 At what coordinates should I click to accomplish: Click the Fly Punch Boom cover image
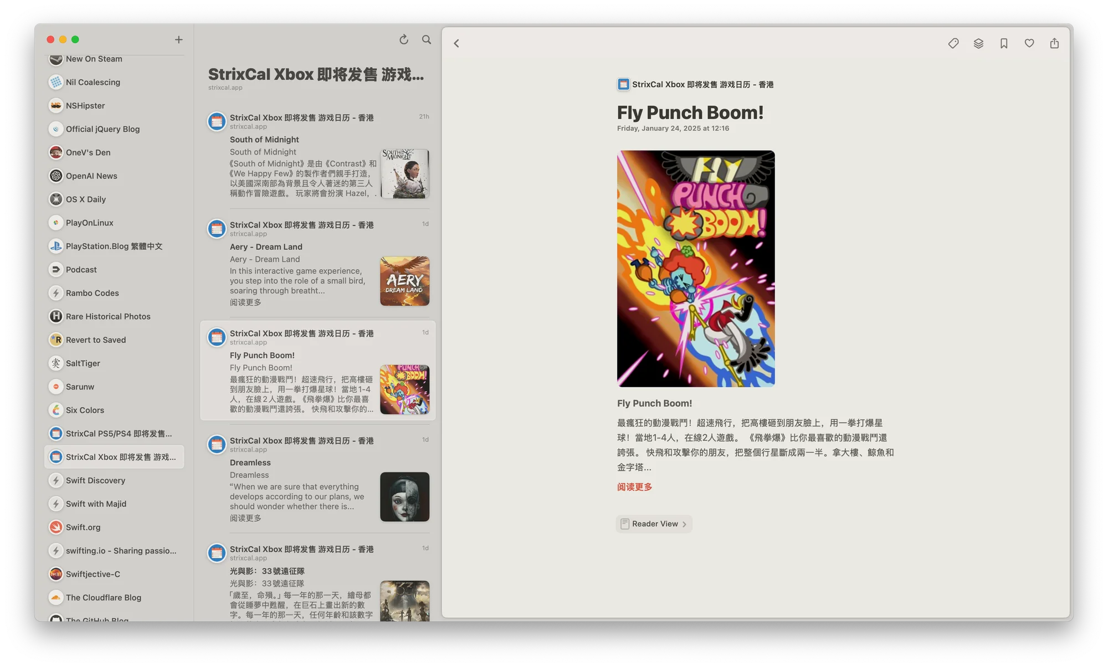[x=696, y=269]
